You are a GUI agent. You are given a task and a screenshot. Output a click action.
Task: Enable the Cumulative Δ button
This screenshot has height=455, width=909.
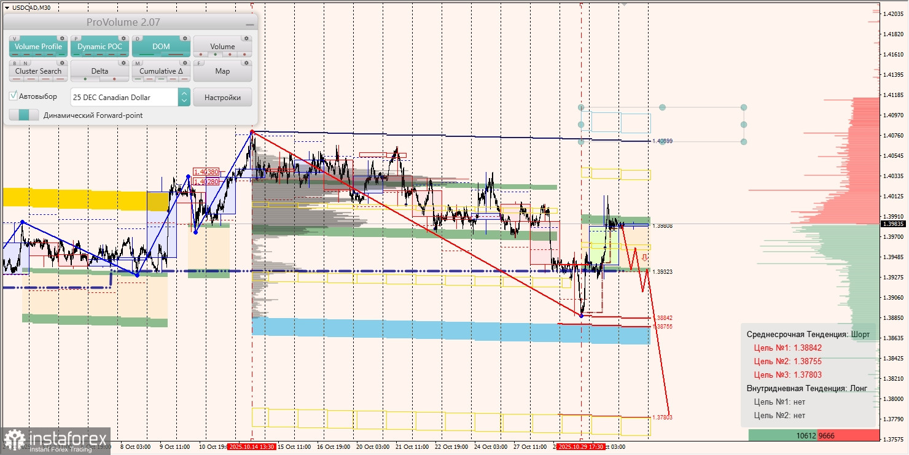coord(161,71)
